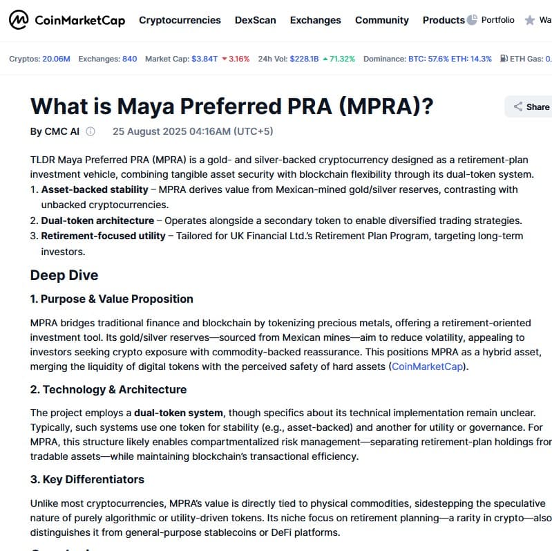
Task: Click the Exchanges count 840 link
Action: coord(129,59)
